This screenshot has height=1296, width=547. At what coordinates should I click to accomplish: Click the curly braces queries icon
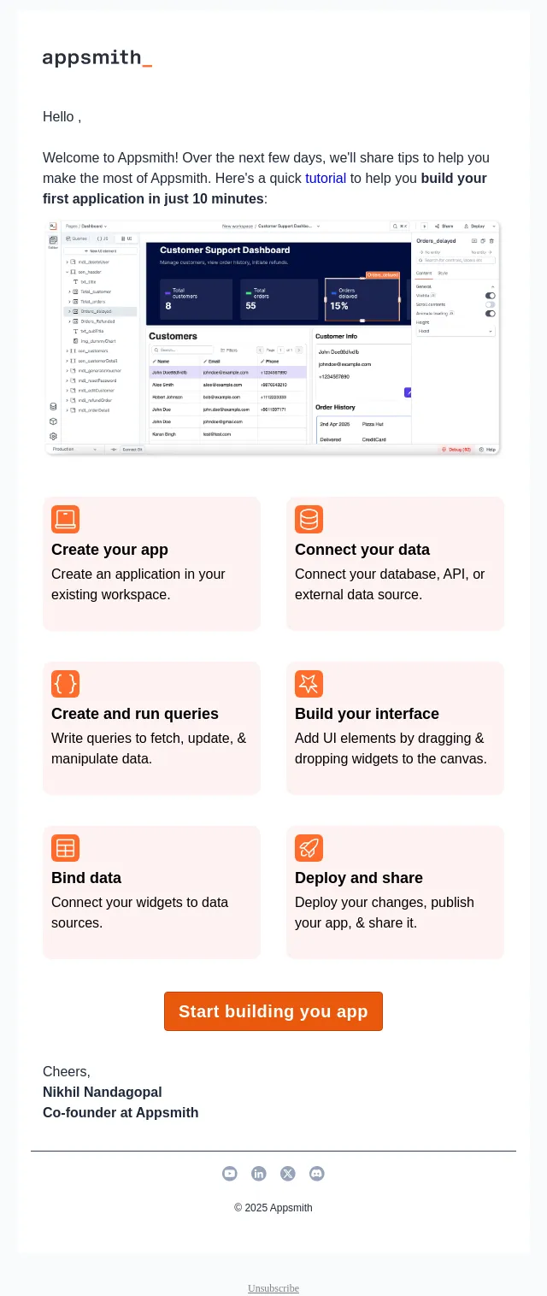[65, 683]
